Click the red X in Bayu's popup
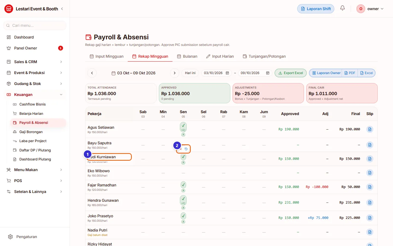Image resolution: width=393 pixels, height=246 pixels. [x=181, y=149]
